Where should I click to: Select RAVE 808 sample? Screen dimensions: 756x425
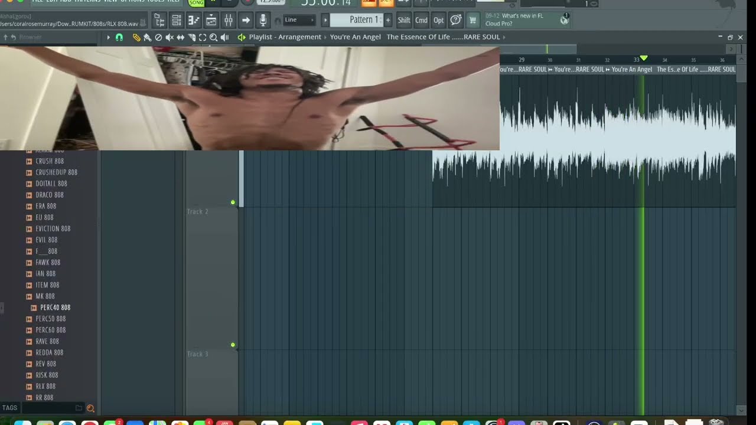click(x=47, y=341)
